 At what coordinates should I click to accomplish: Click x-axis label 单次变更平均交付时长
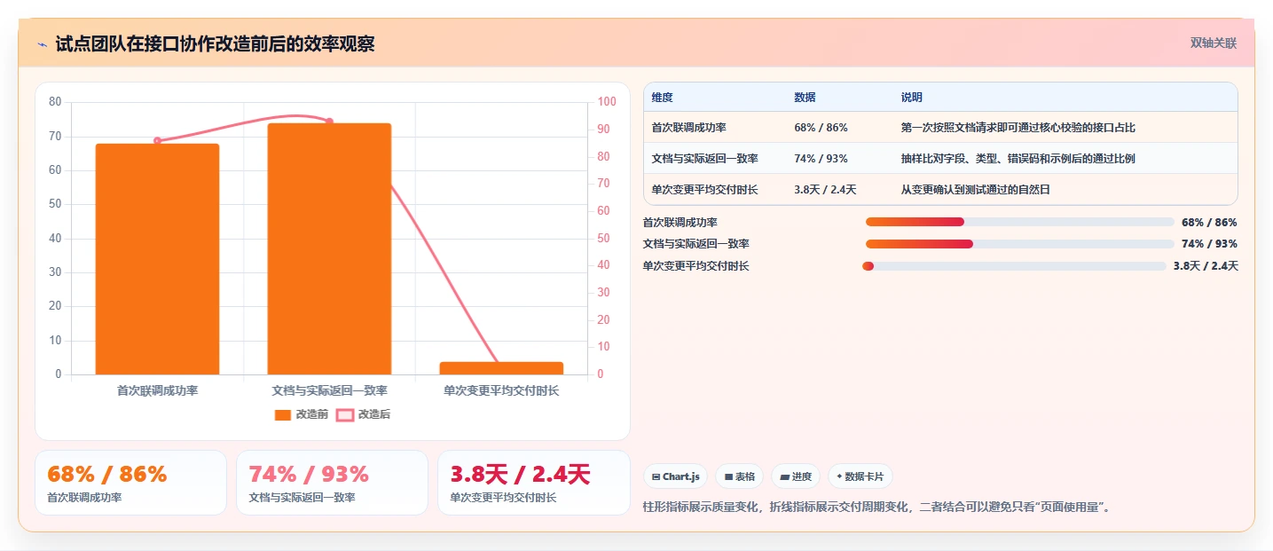pyautogui.click(x=501, y=390)
